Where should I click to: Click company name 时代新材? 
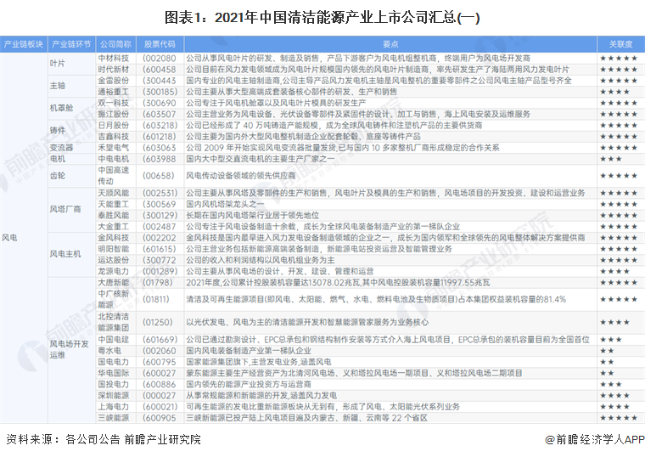[113, 69]
